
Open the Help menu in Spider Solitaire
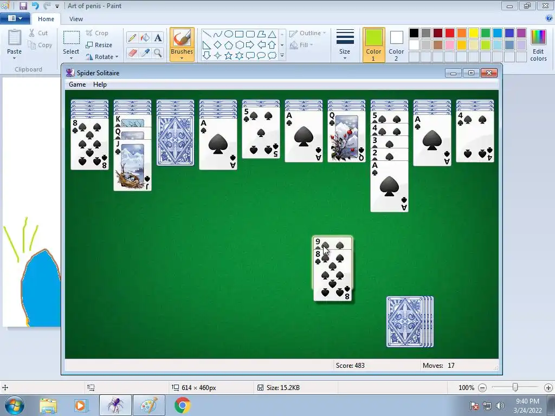point(100,84)
